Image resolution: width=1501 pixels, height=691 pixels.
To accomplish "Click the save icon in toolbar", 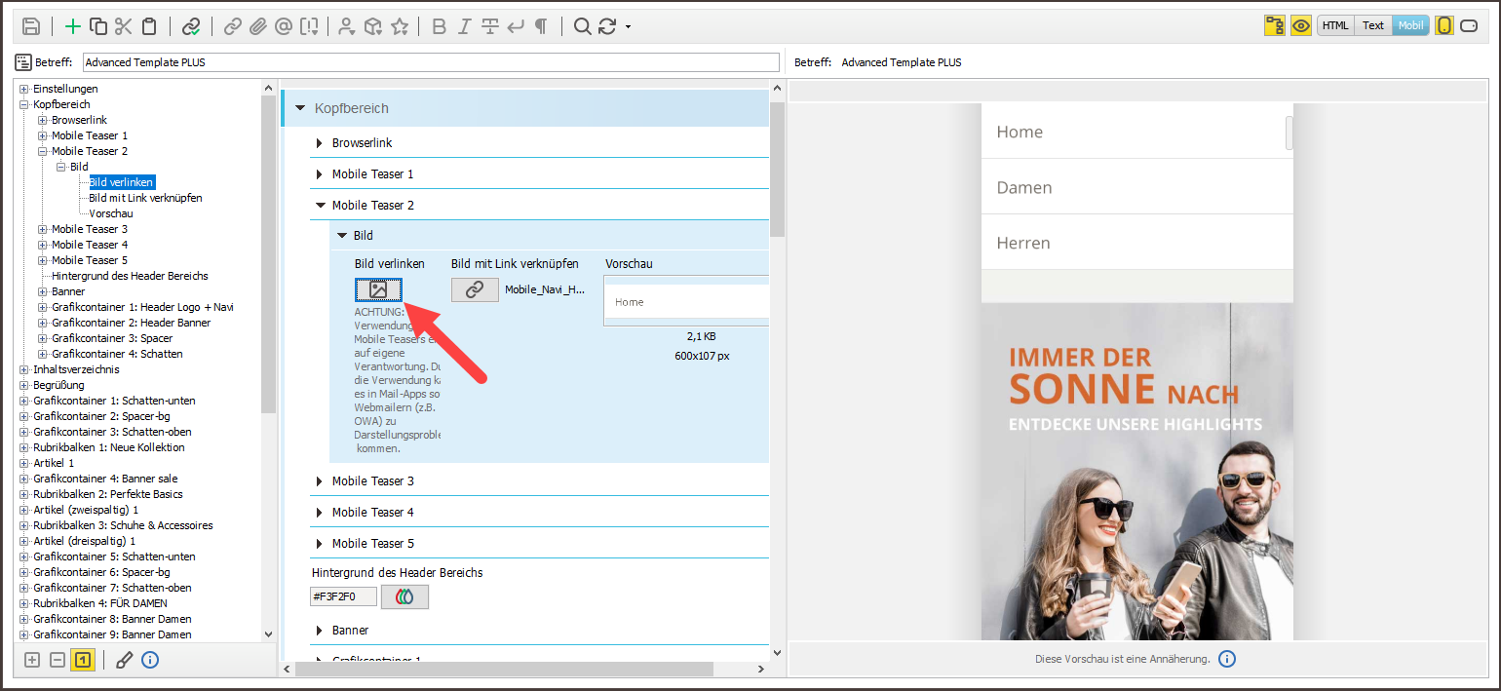I will click(31, 26).
